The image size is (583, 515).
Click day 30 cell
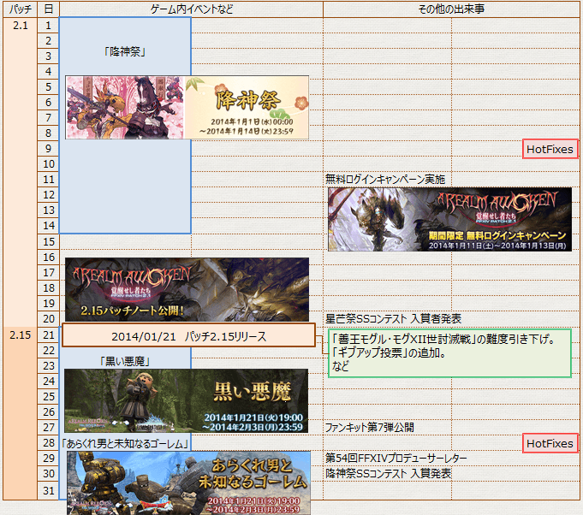(x=48, y=474)
